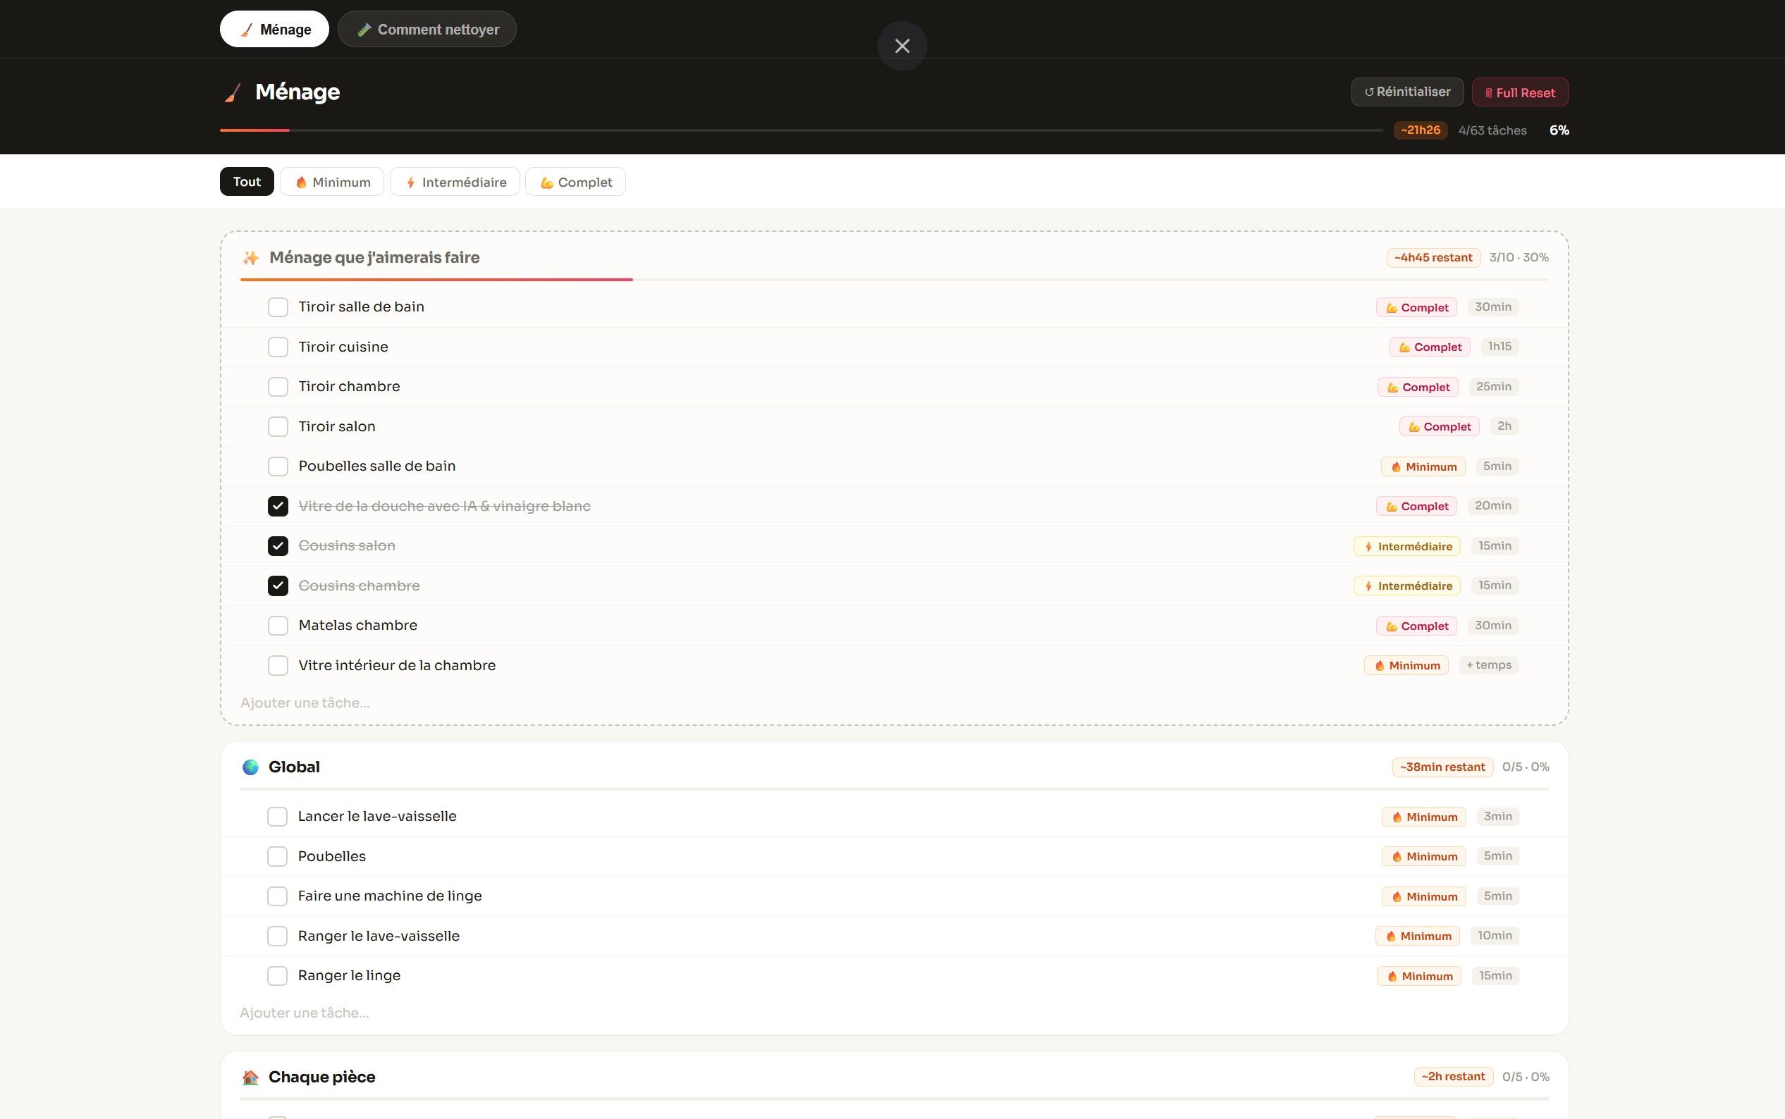Viewport: 1785px width, 1119px height.
Task: Click Ajouter une tâche field under Ménage que j'aimerais faire
Action: pyautogui.click(x=895, y=703)
